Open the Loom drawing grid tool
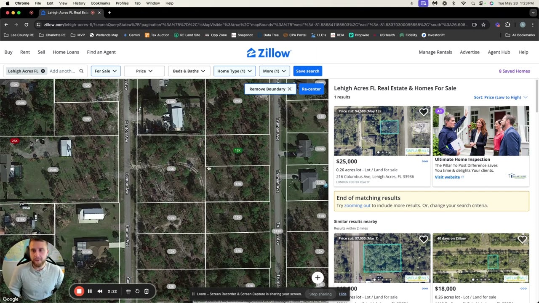The height and width of the screenshot is (303, 539). point(128,291)
